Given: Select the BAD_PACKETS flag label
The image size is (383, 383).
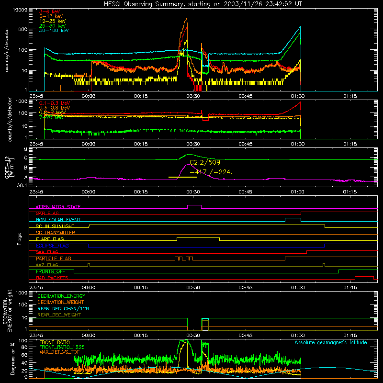Looking at the screenshot, I should pyautogui.click(x=52, y=278).
